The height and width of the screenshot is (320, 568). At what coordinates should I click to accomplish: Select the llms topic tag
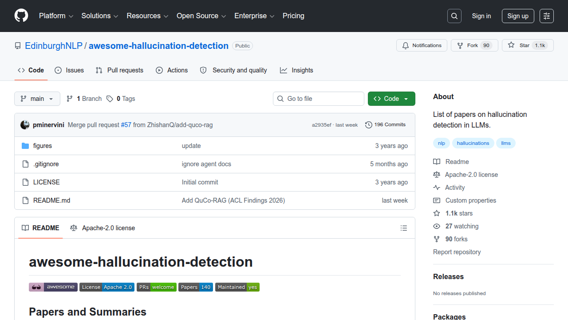pyautogui.click(x=506, y=143)
